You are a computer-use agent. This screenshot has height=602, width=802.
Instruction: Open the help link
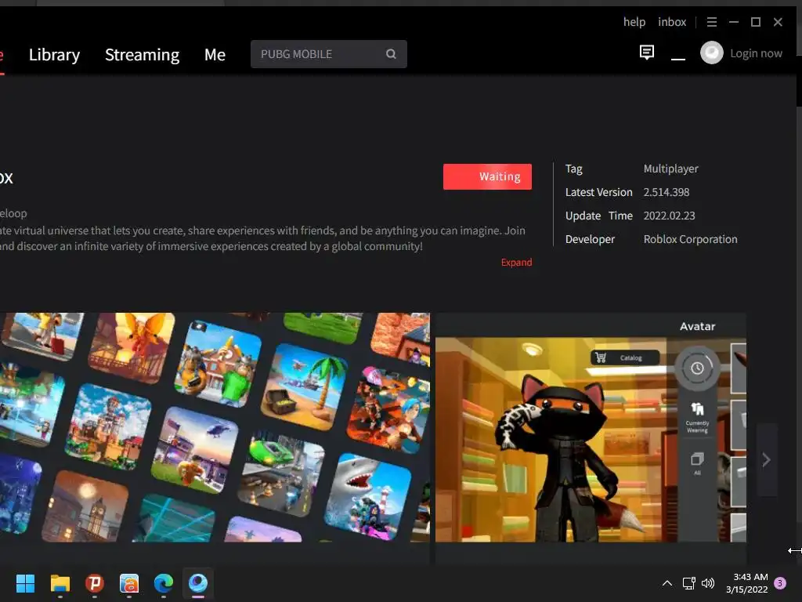pos(634,22)
